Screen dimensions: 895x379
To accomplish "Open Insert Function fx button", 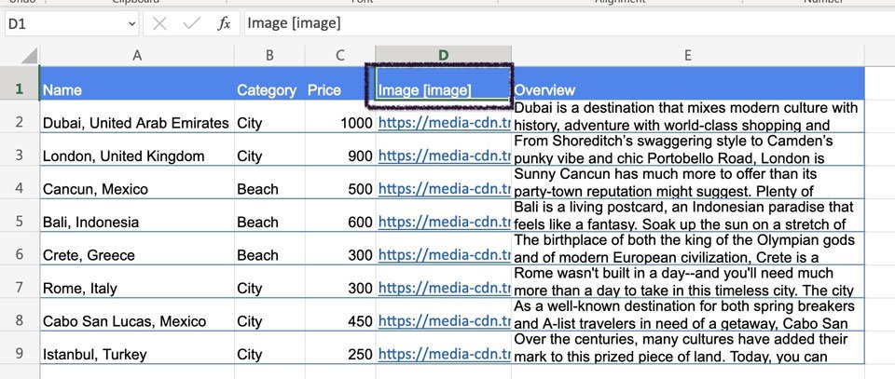I will click(224, 24).
